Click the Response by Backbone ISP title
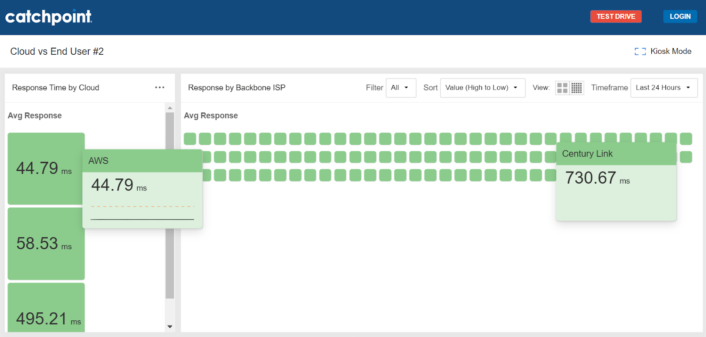 (237, 88)
